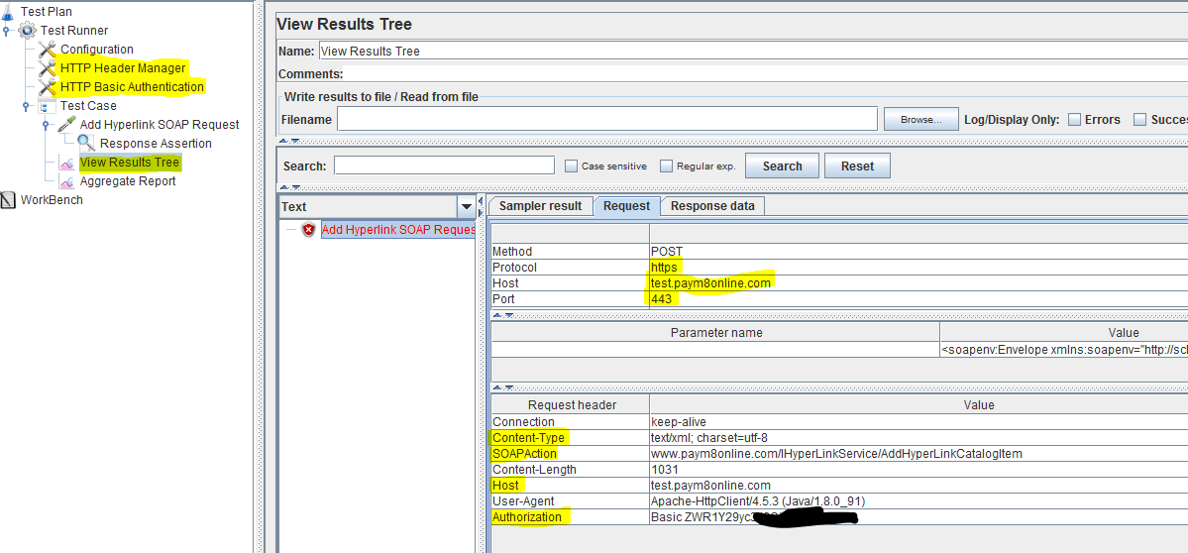Select the Test Runner thread group

click(74, 31)
